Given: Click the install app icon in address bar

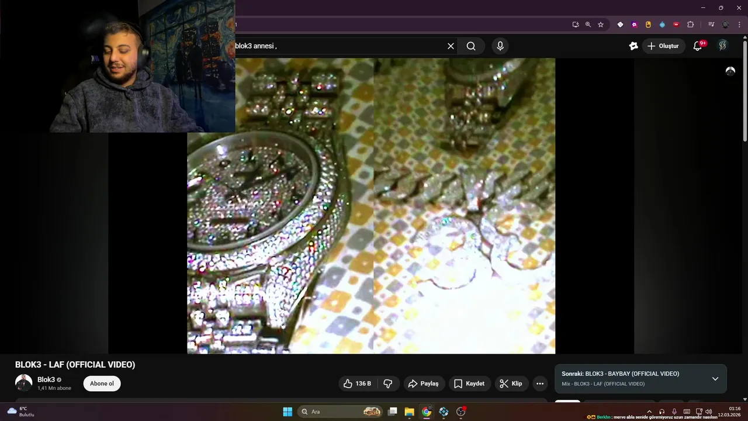Looking at the screenshot, I should pyautogui.click(x=576, y=25).
